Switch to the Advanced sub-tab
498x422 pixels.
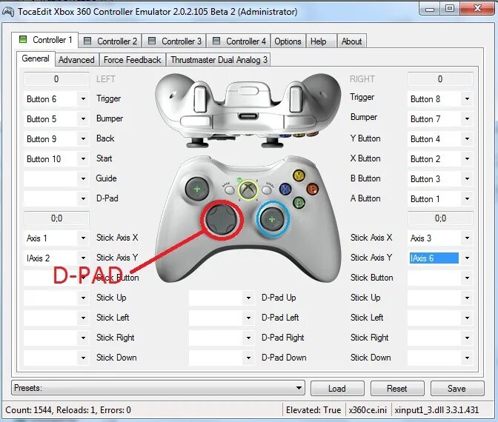tap(76, 60)
